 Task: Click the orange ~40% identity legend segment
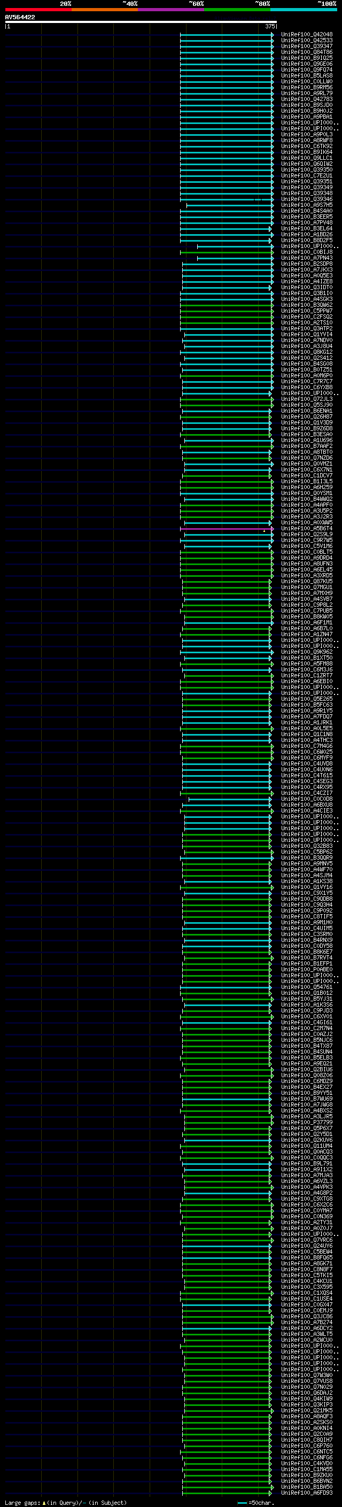tap(105, 10)
